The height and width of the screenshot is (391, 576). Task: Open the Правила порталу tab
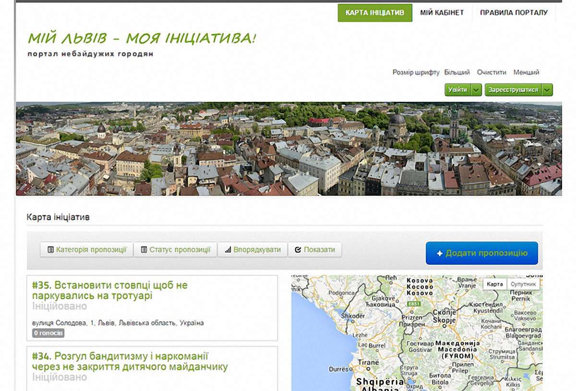(x=514, y=13)
